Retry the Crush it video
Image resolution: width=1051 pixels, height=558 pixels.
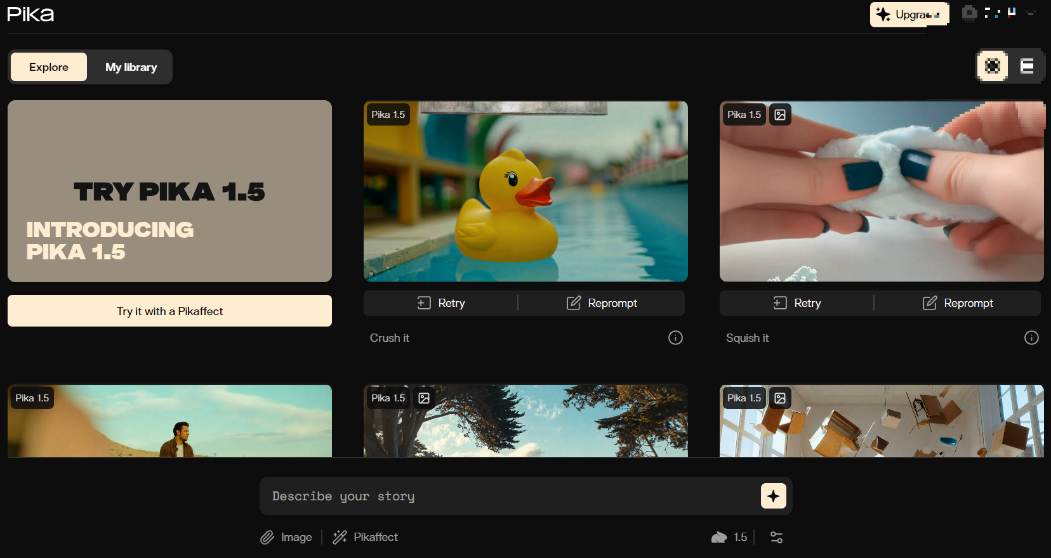441,303
